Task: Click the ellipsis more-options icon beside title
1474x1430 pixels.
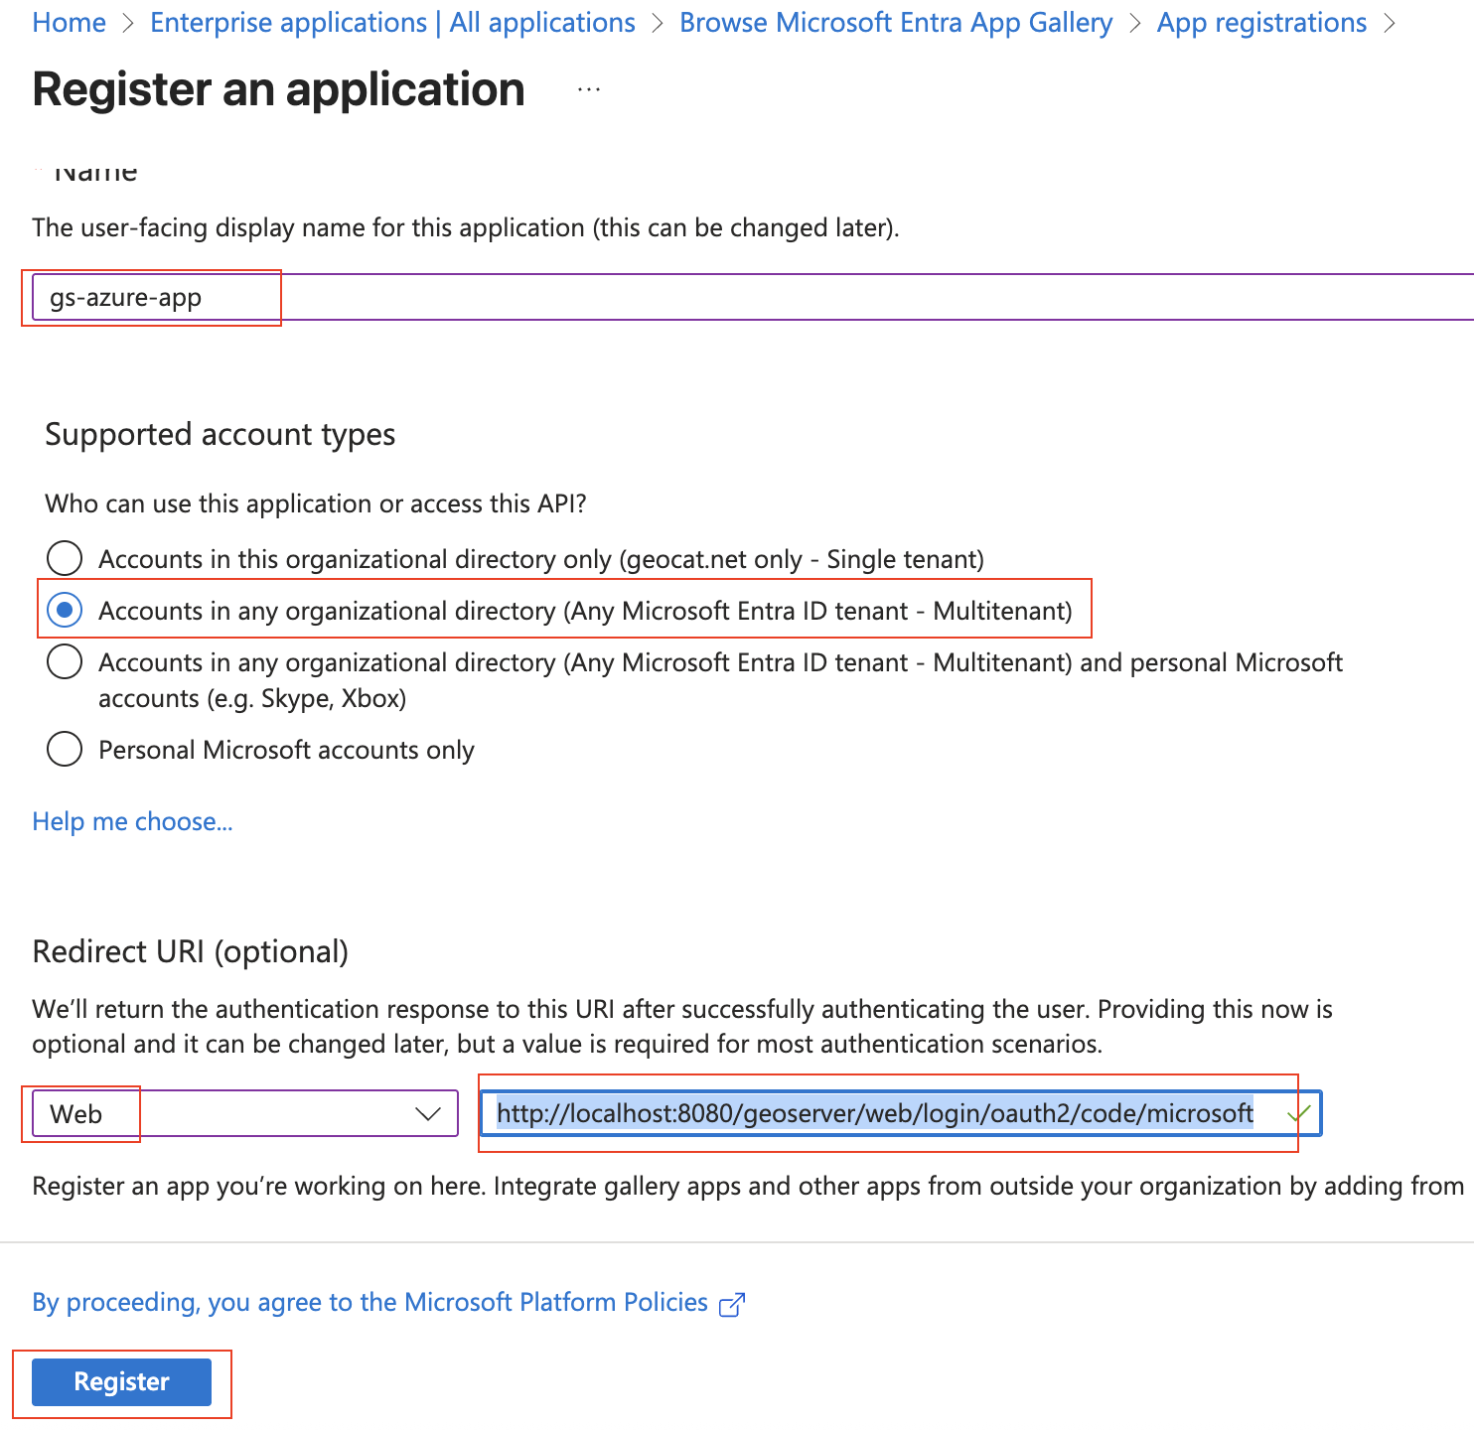Action: [589, 89]
